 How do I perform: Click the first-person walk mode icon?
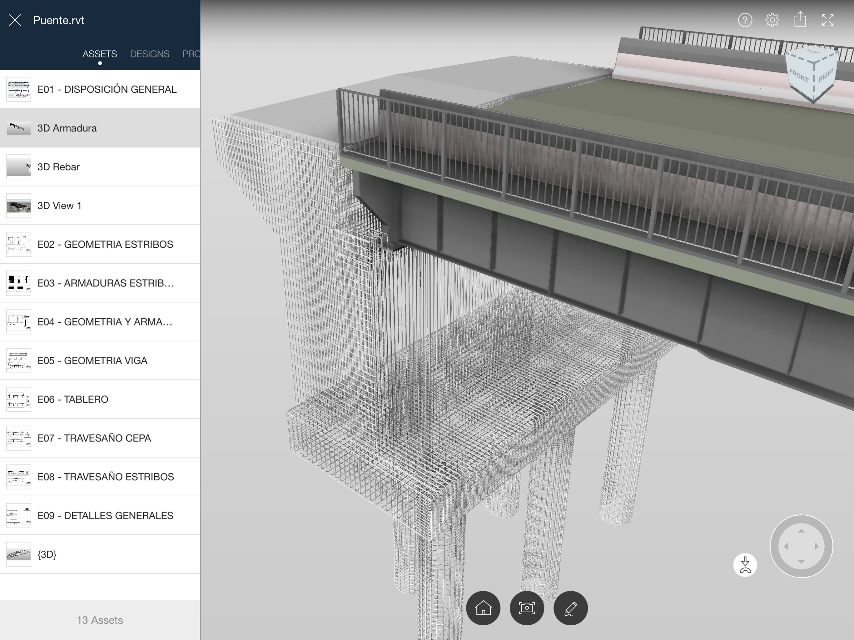point(745,565)
